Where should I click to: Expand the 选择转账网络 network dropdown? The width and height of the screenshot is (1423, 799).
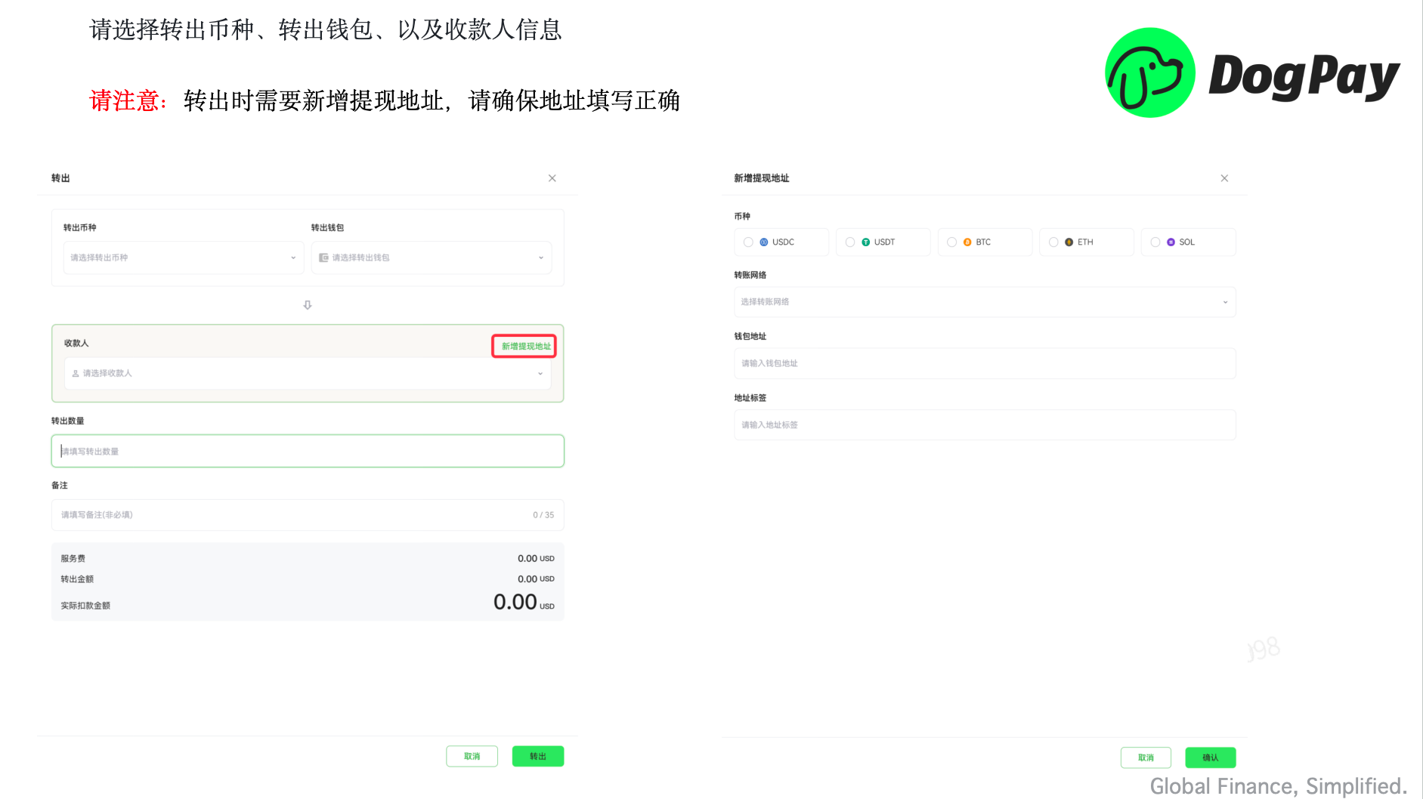[985, 302]
